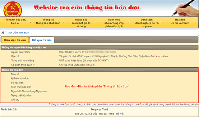Click the 'Ghi chú' label
Image resolution: width=199 pixels, height=117 pixels.
[x=15, y=100]
